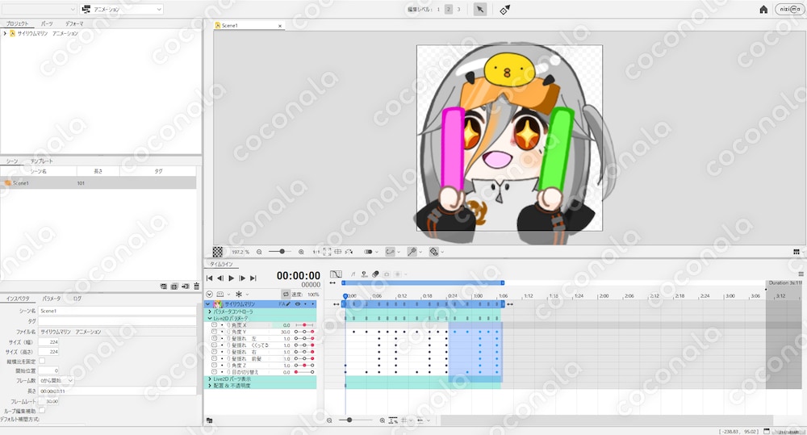Screen dimensions: 807x435
Task: Click the rotate/flip view icon under canvas
Action: (x=349, y=252)
